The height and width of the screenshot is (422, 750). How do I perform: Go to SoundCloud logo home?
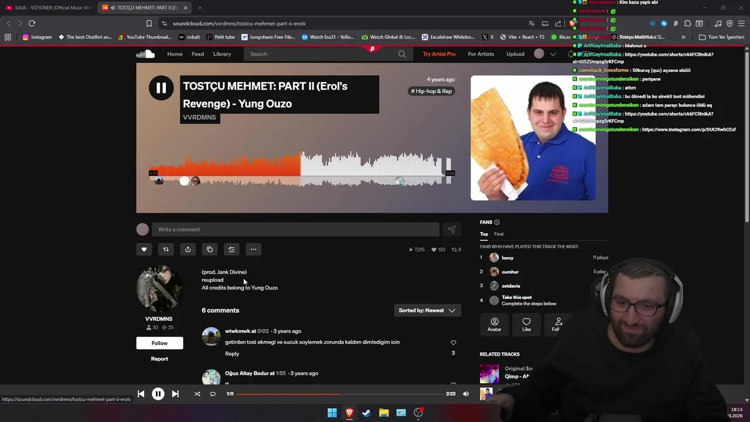145,54
